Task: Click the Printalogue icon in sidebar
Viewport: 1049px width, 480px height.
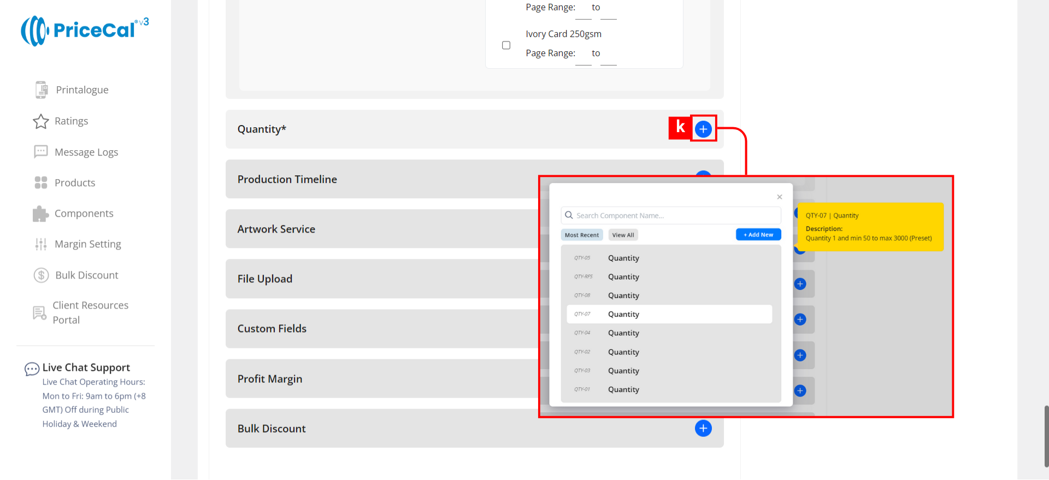Action: (x=42, y=90)
